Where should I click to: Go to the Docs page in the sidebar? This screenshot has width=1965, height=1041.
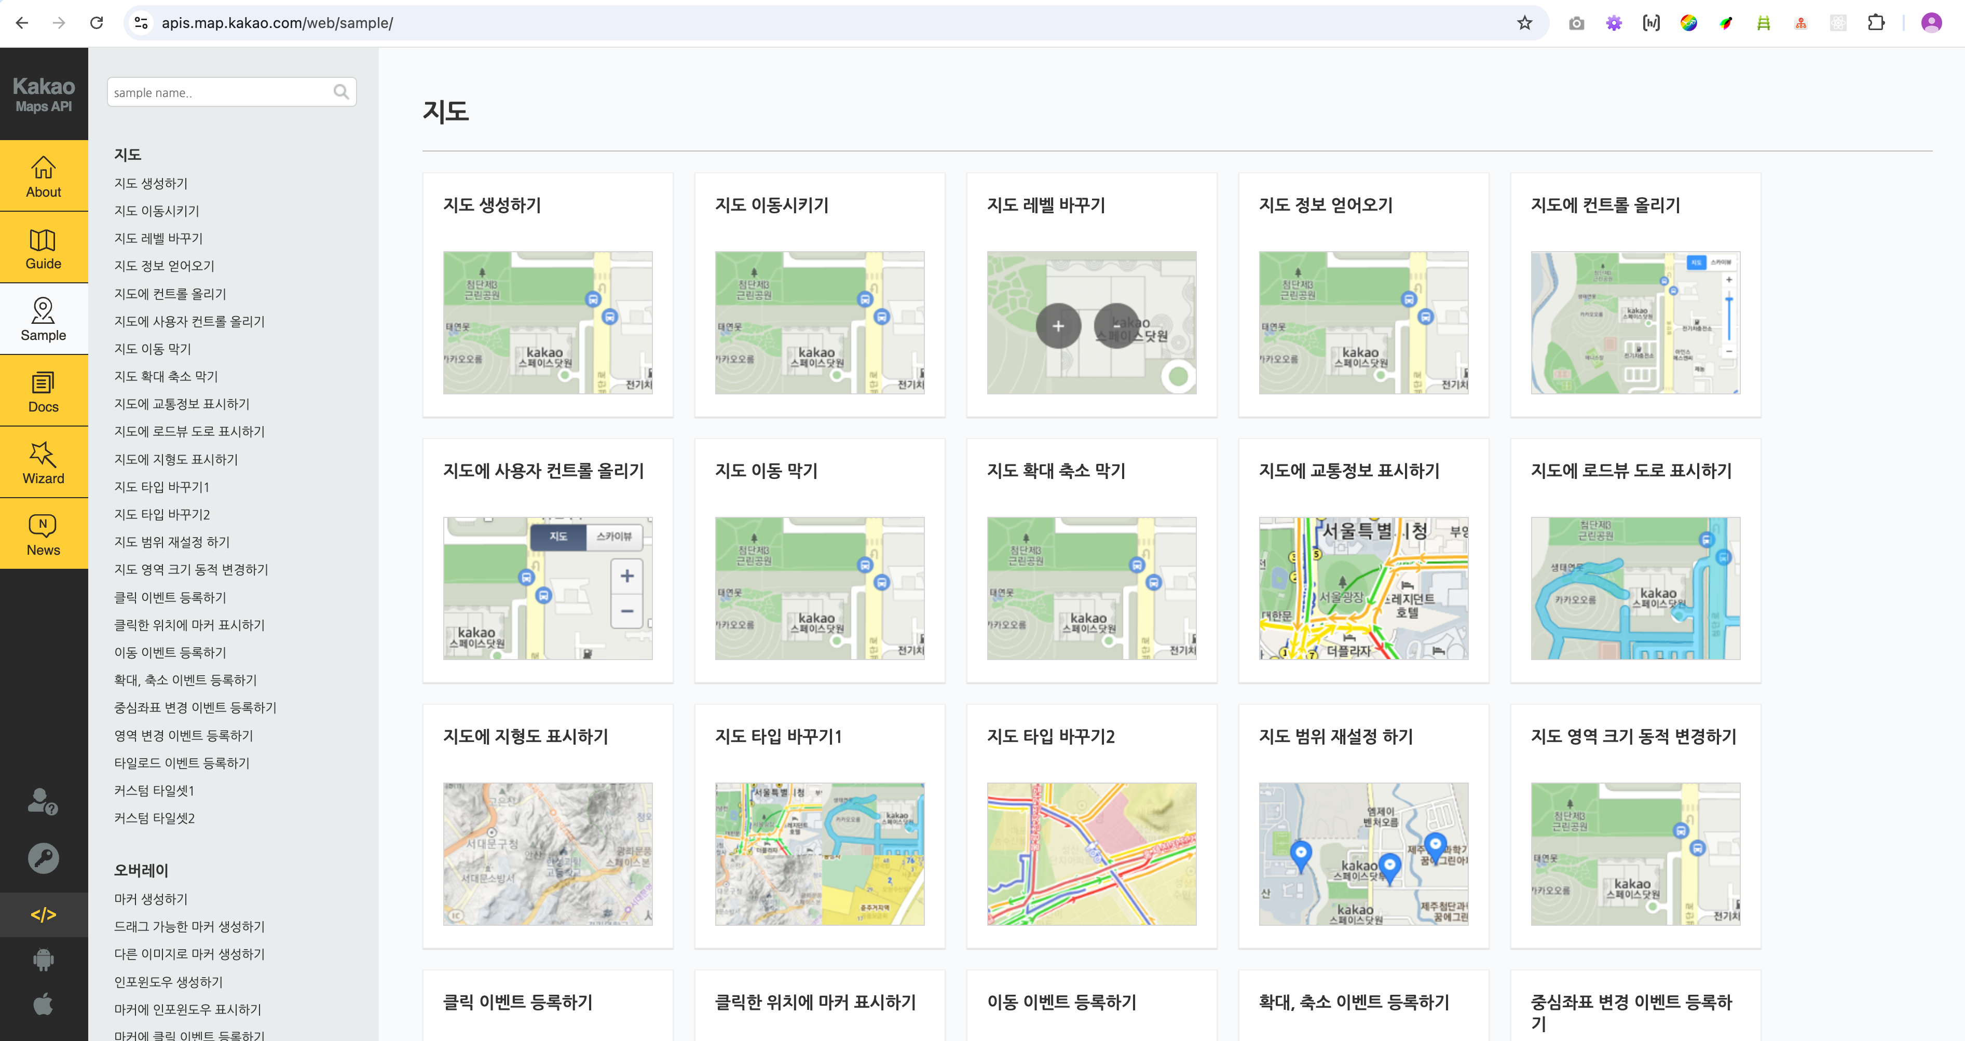point(44,391)
